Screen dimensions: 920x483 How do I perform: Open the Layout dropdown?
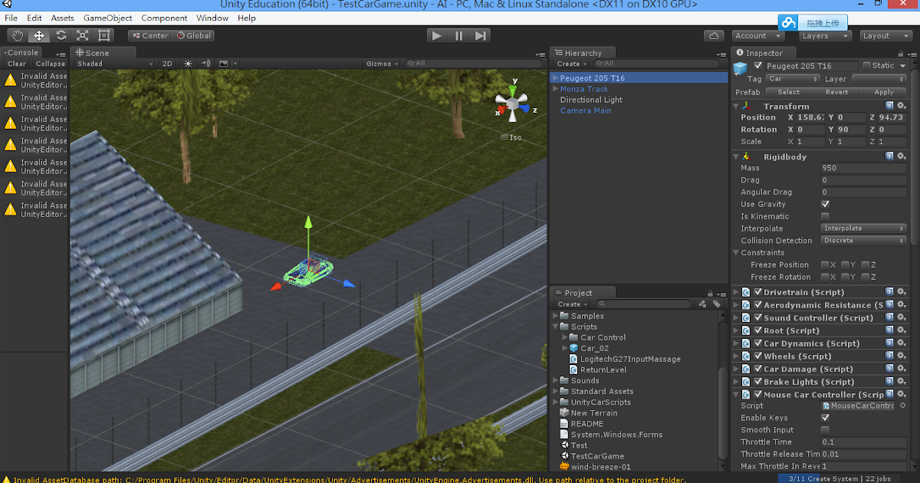(x=886, y=35)
